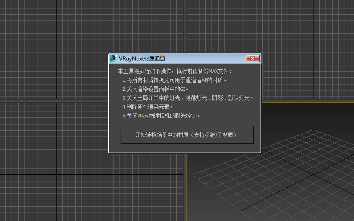Image resolution: width=354 pixels, height=221 pixels.
Task: Click the 3ds Max icon in dialog title bar
Action: 114,58
